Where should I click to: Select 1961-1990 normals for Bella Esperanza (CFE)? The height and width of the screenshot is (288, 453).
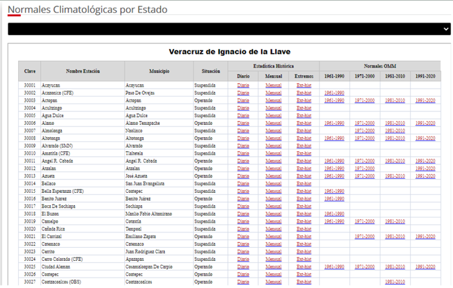tap(334, 191)
